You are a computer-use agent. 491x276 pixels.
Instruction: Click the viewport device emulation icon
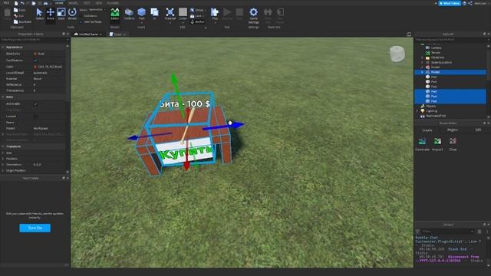point(409,34)
